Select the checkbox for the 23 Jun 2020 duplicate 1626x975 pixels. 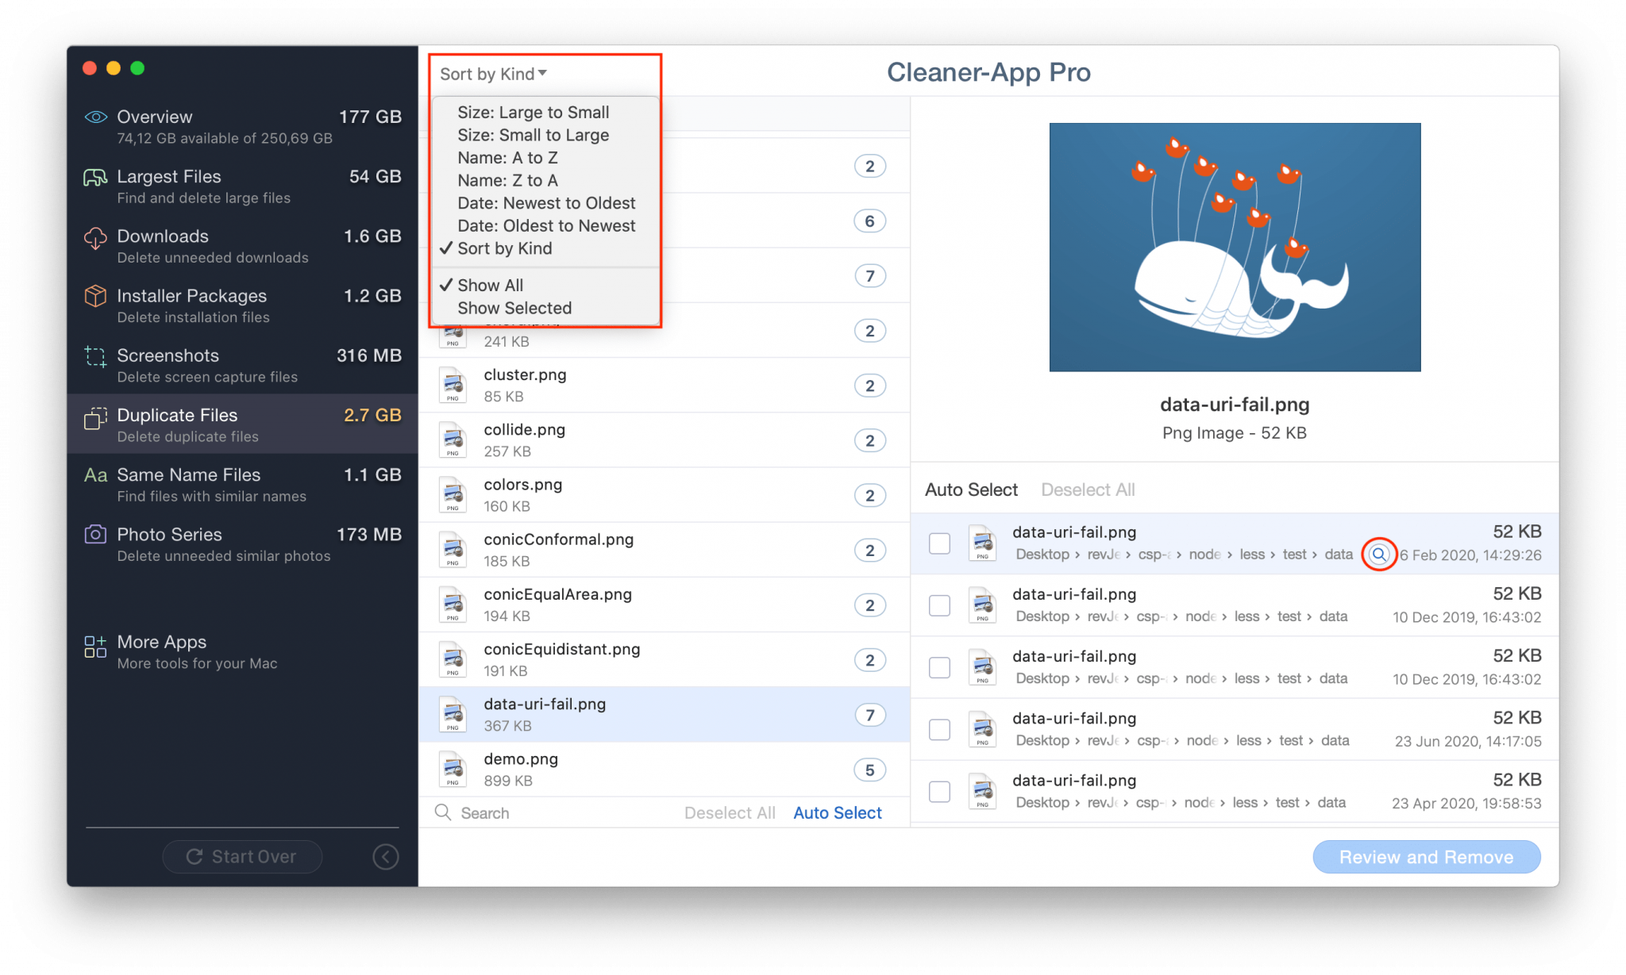pyautogui.click(x=939, y=728)
